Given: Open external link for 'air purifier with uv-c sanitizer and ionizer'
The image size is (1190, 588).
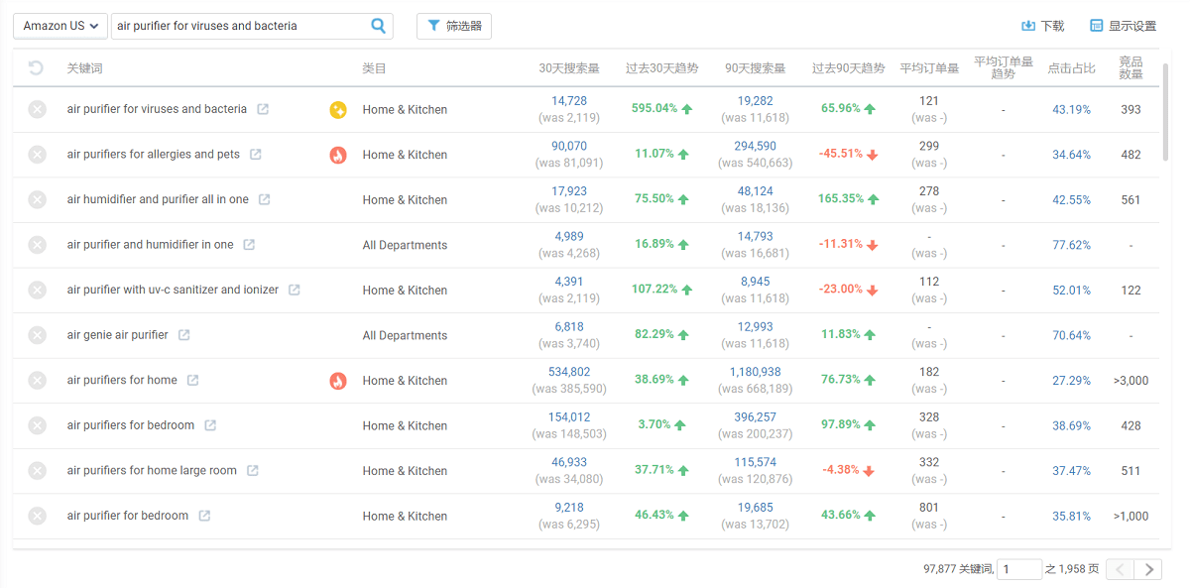Looking at the screenshot, I should point(295,291).
